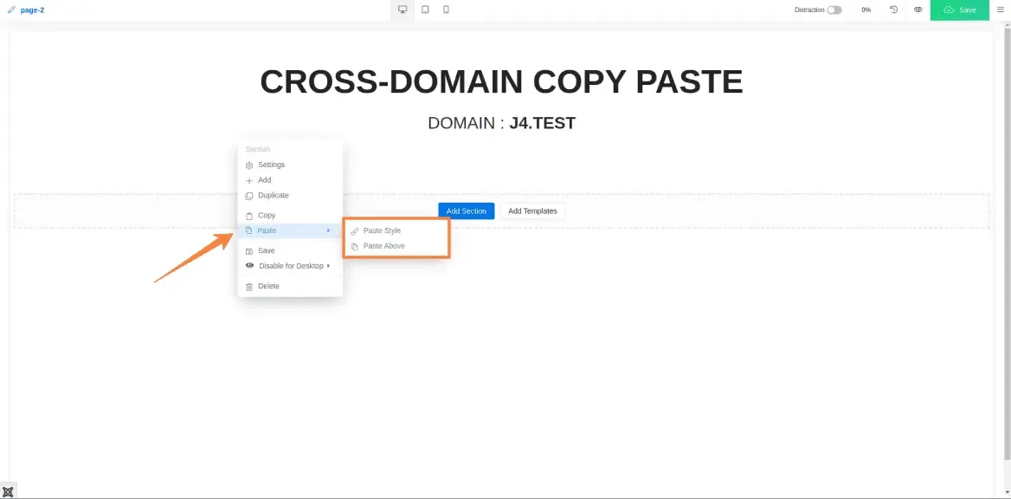Expand the Paste submenu arrow
This screenshot has width=1011, height=499.
pyautogui.click(x=328, y=230)
